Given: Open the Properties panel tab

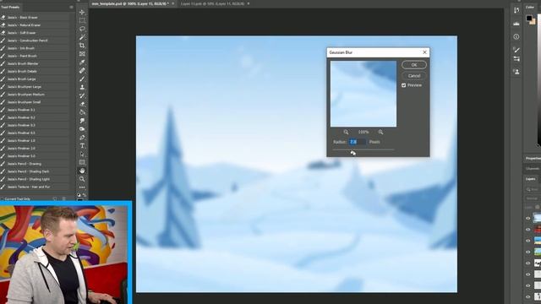Looking at the screenshot, I should coord(533,158).
